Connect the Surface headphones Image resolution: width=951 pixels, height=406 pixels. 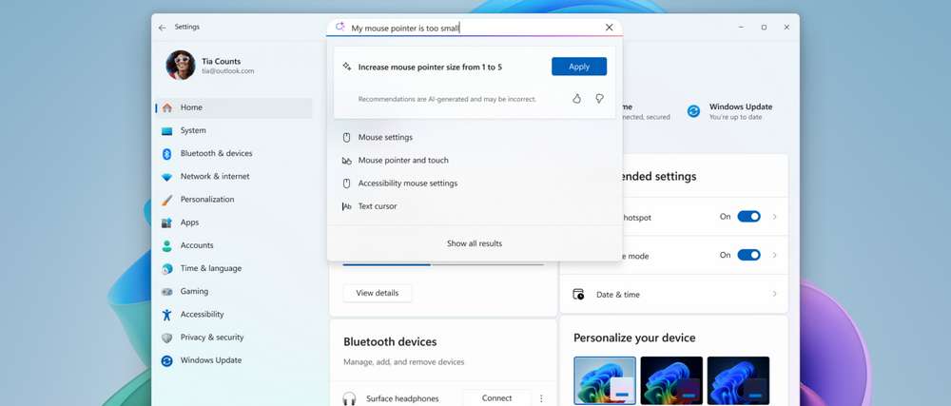(x=496, y=398)
